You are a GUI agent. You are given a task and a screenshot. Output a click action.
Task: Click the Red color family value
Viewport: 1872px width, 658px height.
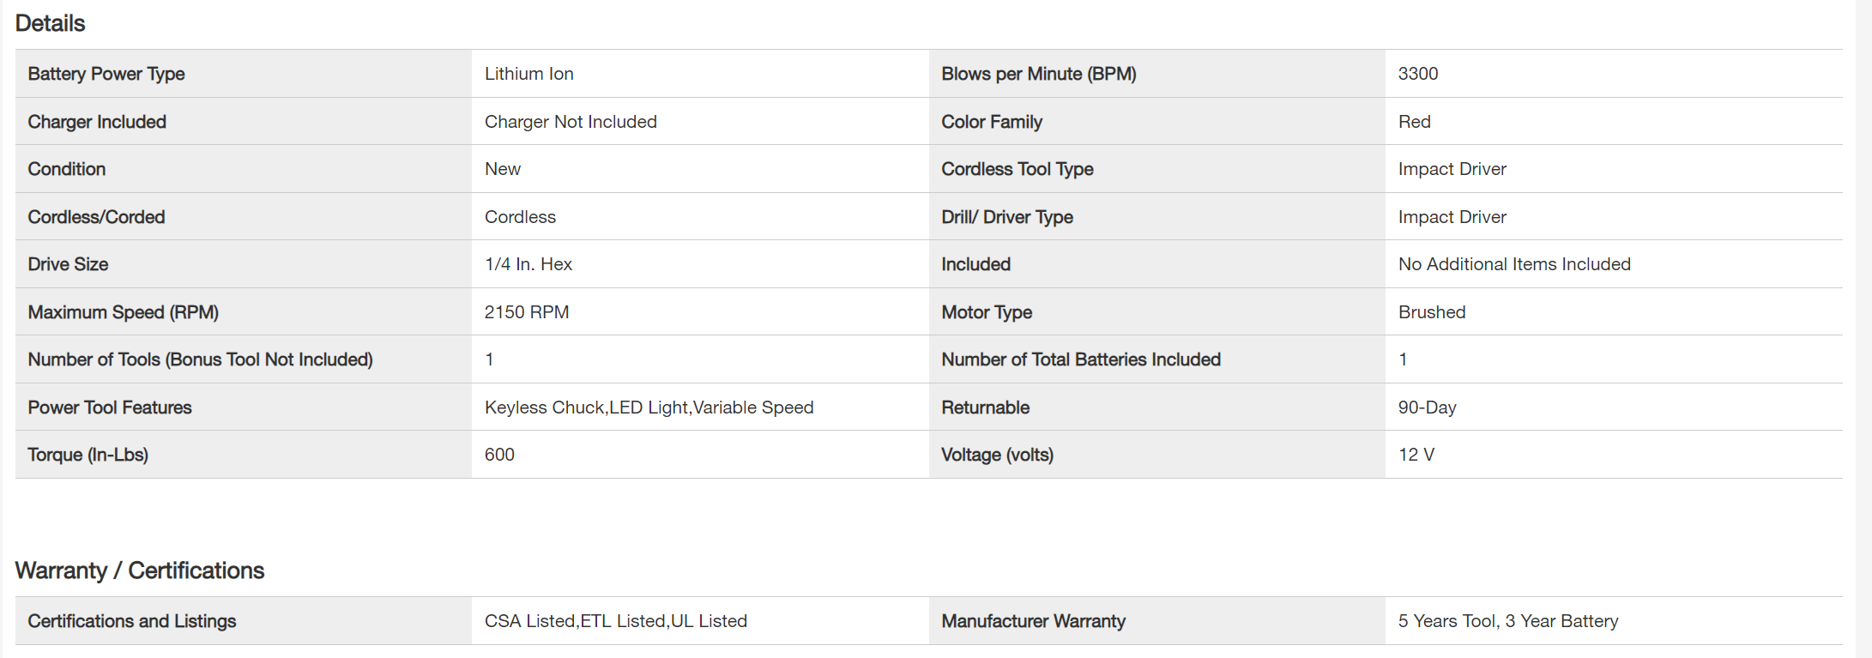tap(1414, 122)
